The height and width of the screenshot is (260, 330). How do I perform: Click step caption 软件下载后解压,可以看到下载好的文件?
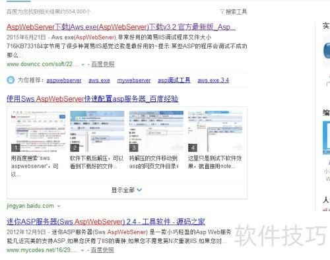[97, 162]
